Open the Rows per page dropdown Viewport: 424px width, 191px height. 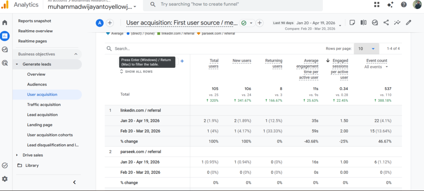[x=366, y=49]
